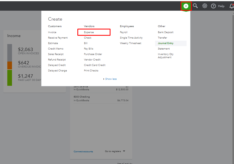Select Journal Entry under Other
The width and height of the screenshot is (234, 164).
click(165, 43)
